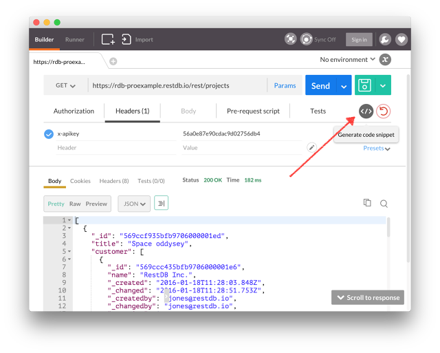Search the response with magnifier icon
Screen dimensions: 440x353
[x=384, y=204]
